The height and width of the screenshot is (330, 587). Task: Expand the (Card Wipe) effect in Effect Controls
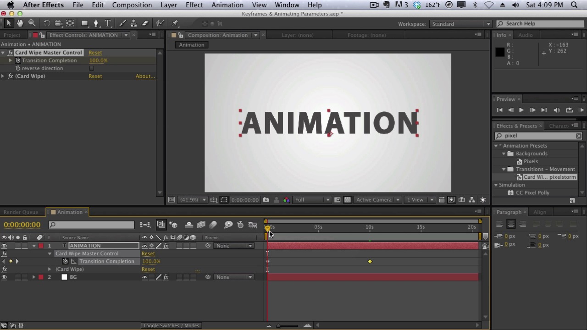3,76
